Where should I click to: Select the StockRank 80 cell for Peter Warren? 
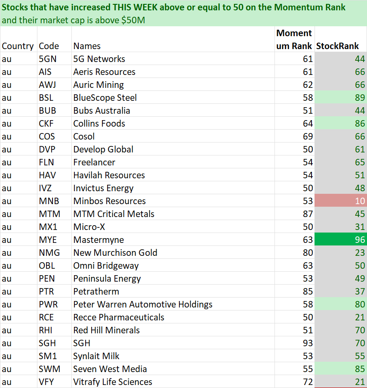340,304
